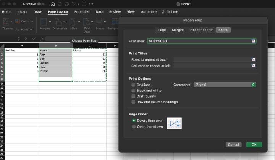Click the Home icon in title bar

pos(53,4)
